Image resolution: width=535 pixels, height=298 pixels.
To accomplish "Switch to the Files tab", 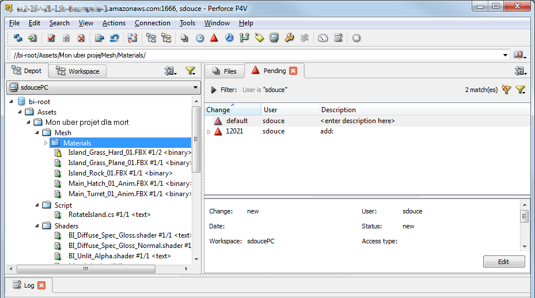I will point(225,71).
